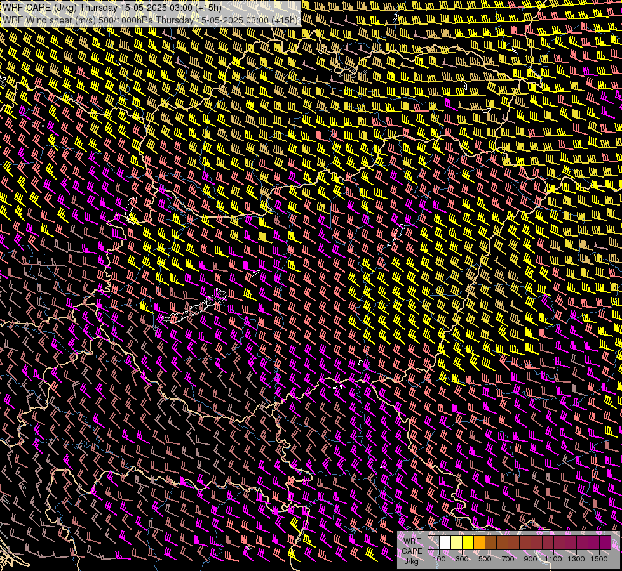Click the 100 legend value
Viewport: 622px width, 571px height.
coord(439,559)
